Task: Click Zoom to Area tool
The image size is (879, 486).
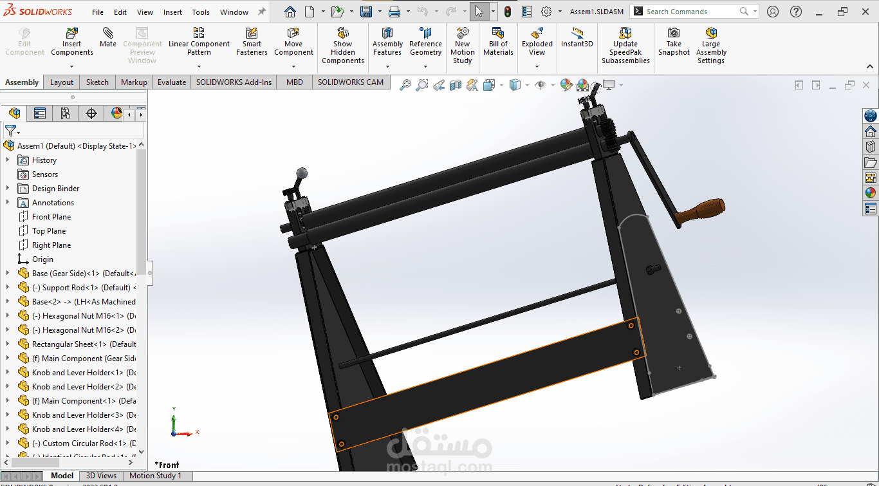Action: click(x=422, y=85)
